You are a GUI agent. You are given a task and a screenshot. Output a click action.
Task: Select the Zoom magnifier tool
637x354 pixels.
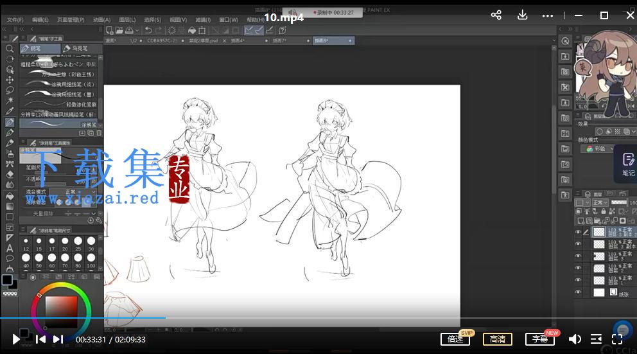point(10,49)
